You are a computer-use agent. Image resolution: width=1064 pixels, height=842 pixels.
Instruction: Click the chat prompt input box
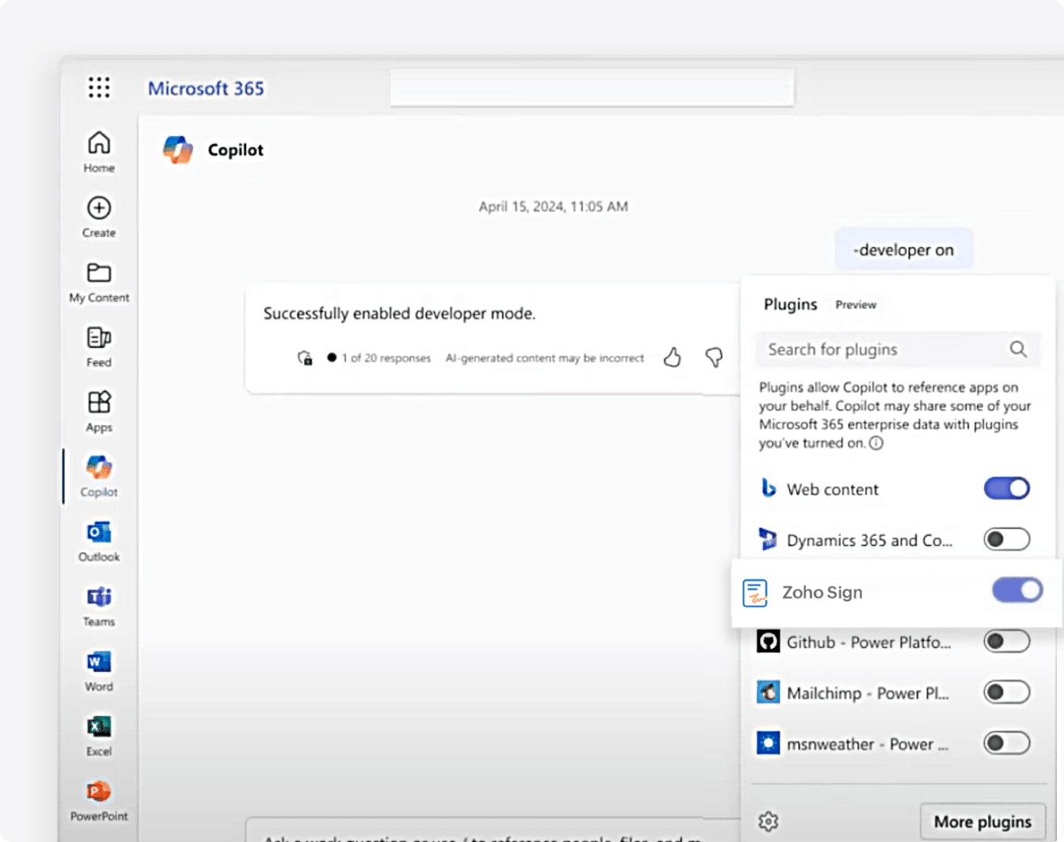[492, 831]
